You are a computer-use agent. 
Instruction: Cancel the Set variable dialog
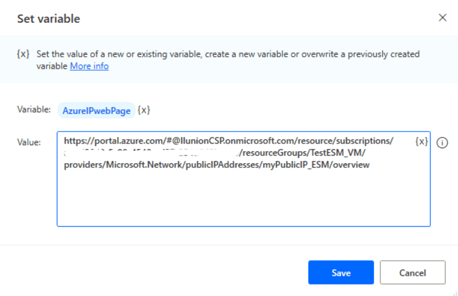pyautogui.click(x=413, y=273)
